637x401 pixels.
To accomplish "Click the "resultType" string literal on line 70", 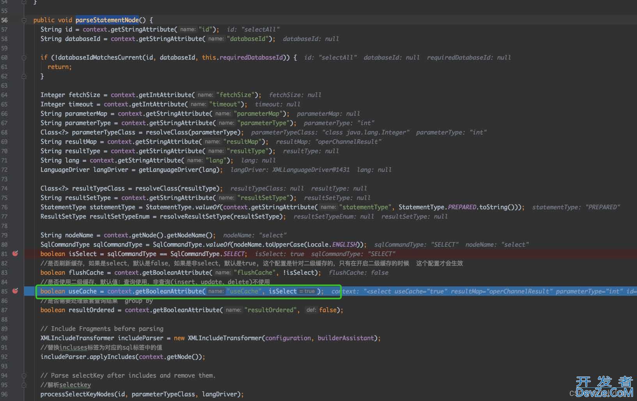I will [x=248, y=151].
